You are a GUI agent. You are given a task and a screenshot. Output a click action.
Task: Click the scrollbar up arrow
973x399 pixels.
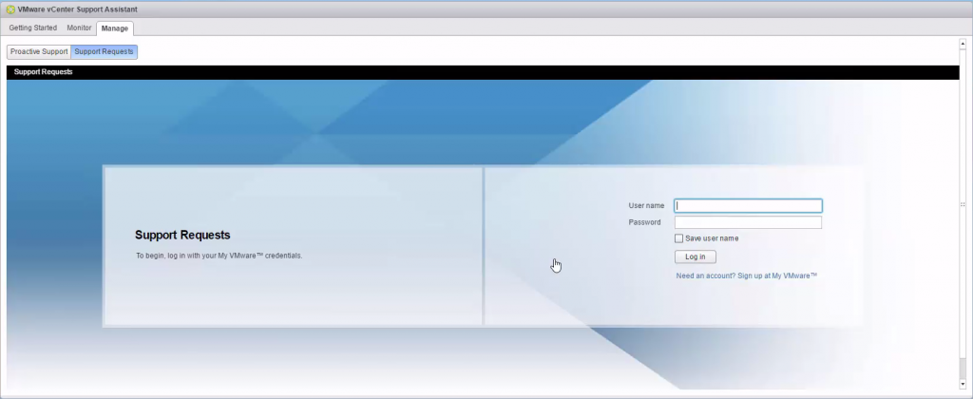coord(964,44)
